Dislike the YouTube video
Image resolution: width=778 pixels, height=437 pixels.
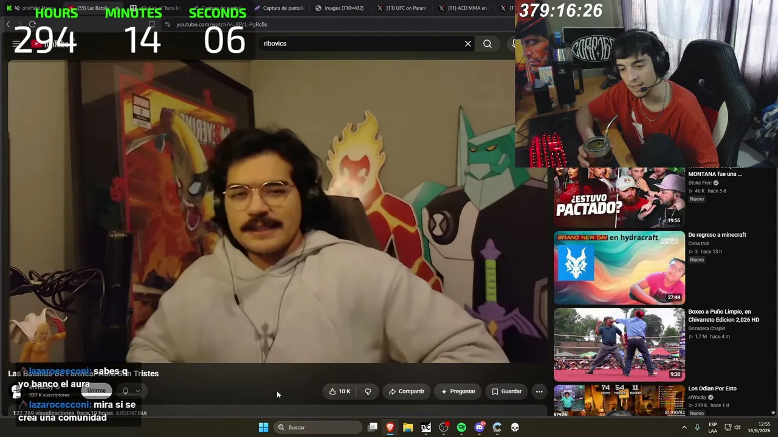368,391
